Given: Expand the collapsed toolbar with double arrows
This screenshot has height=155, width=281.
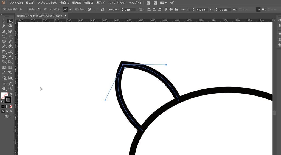Looking at the screenshot, I should (2, 15).
